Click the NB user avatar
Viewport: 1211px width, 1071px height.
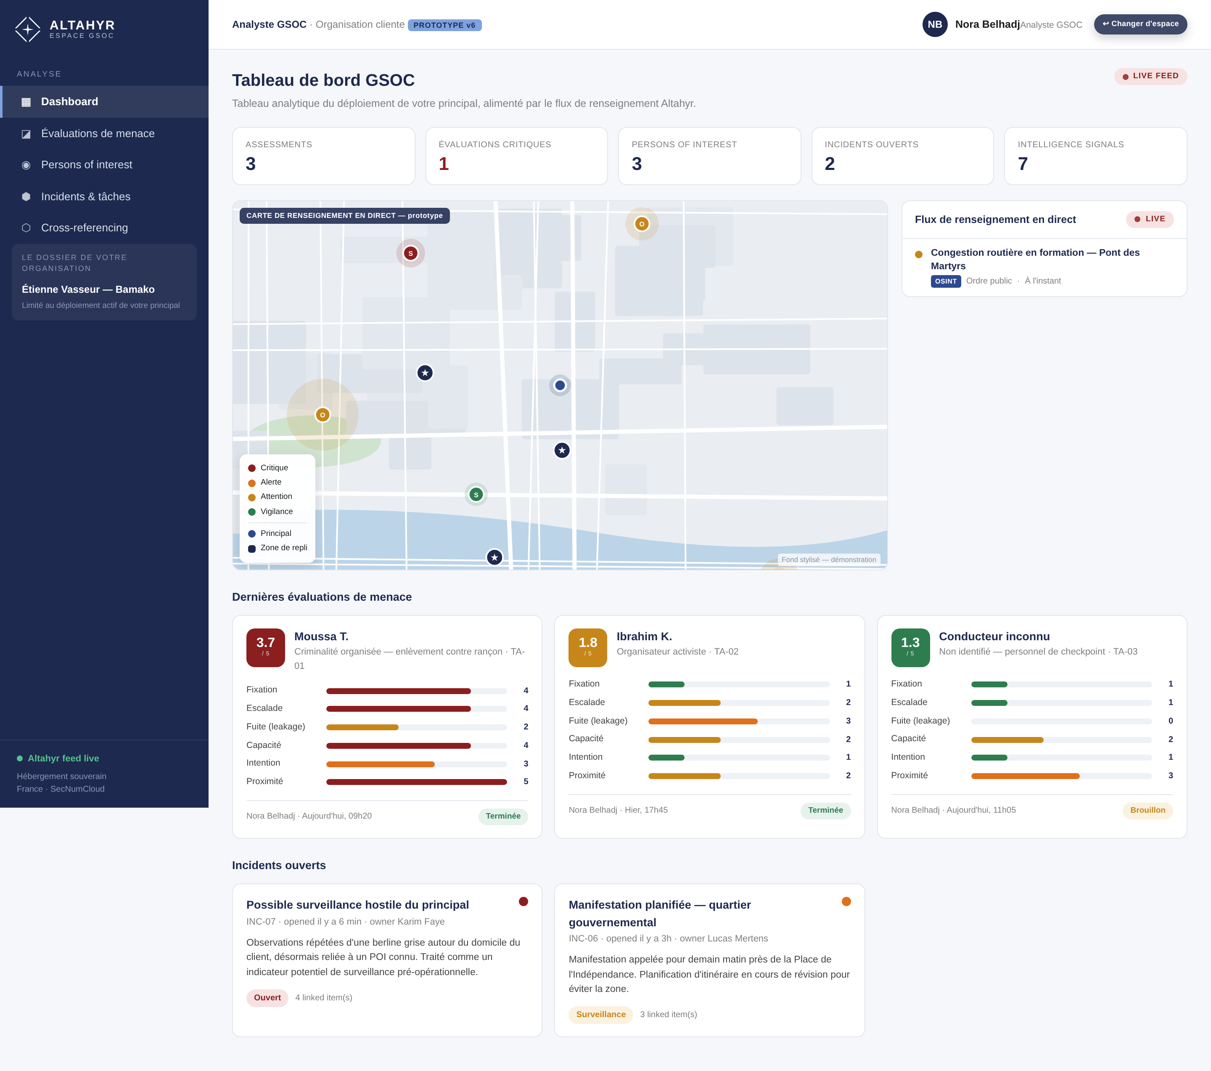coord(935,24)
